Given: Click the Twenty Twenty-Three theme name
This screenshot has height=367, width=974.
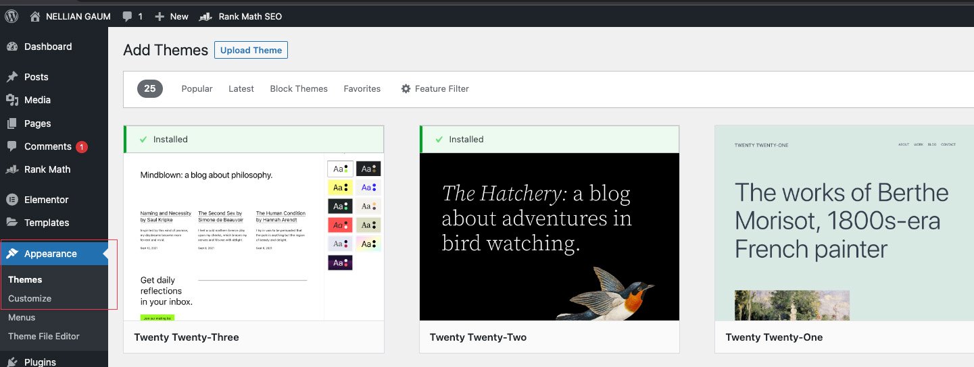Looking at the screenshot, I should [187, 337].
